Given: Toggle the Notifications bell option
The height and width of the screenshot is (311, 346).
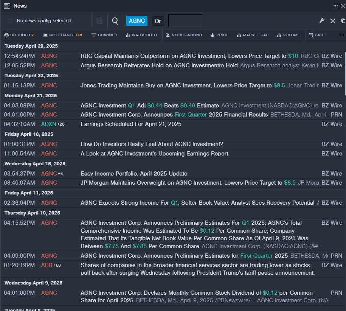Looking at the screenshot, I should tap(184, 35).
